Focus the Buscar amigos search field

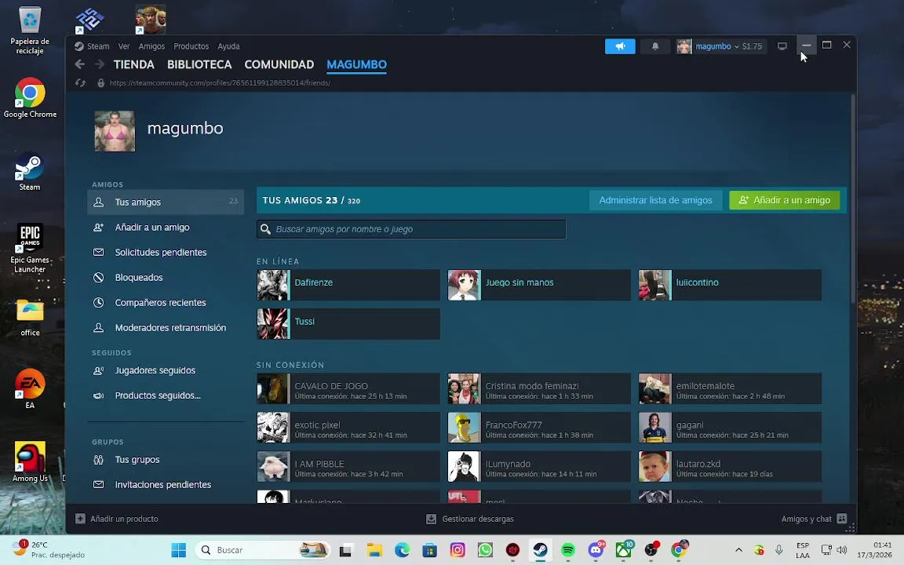click(x=411, y=229)
